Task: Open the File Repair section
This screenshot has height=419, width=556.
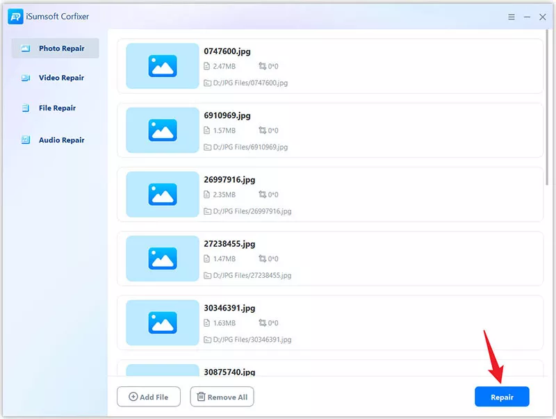Action: pyautogui.click(x=55, y=108)
